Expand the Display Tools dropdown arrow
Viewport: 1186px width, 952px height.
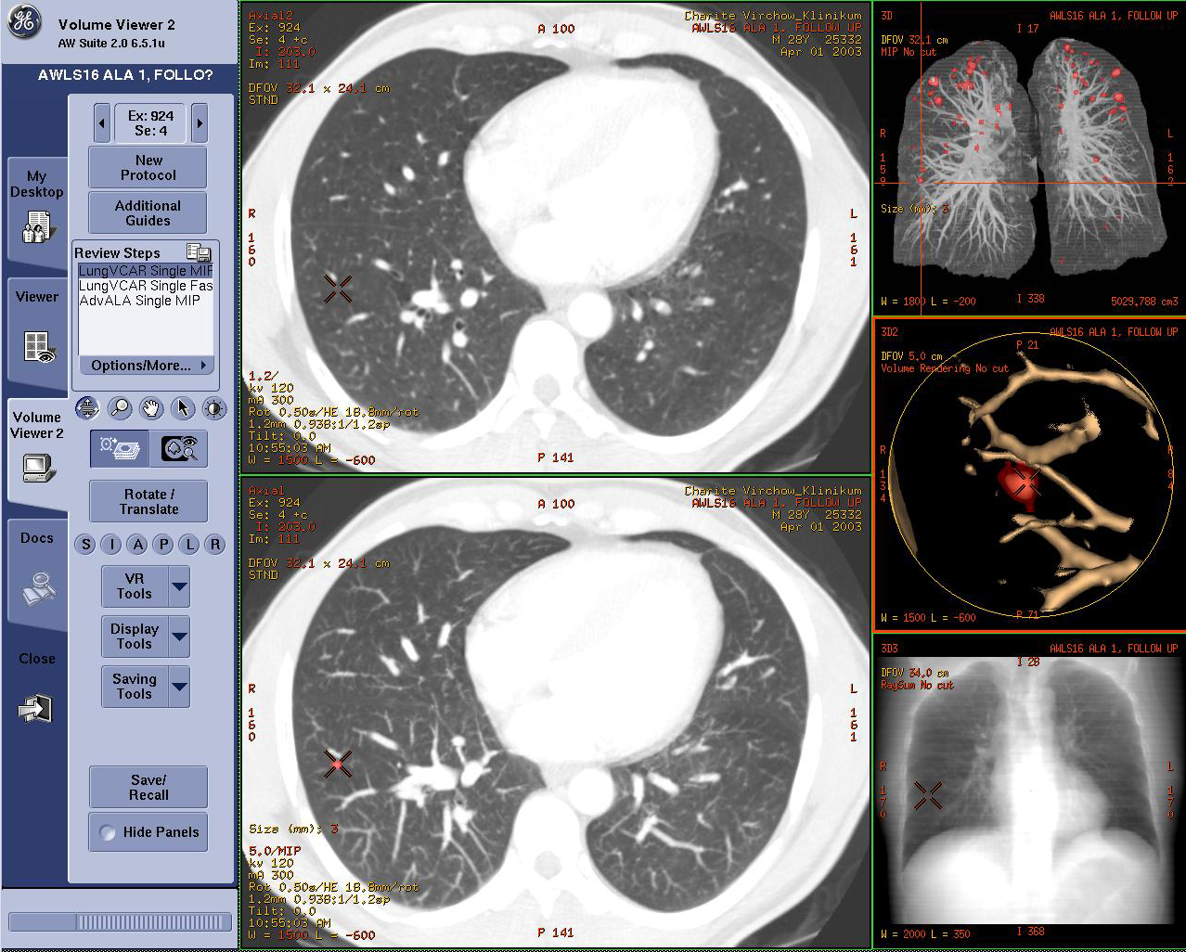177,636
